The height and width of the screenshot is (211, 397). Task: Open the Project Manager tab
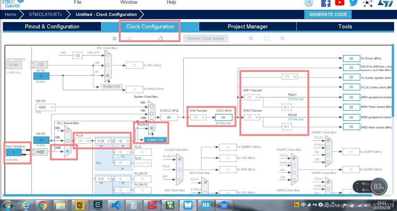248,27
